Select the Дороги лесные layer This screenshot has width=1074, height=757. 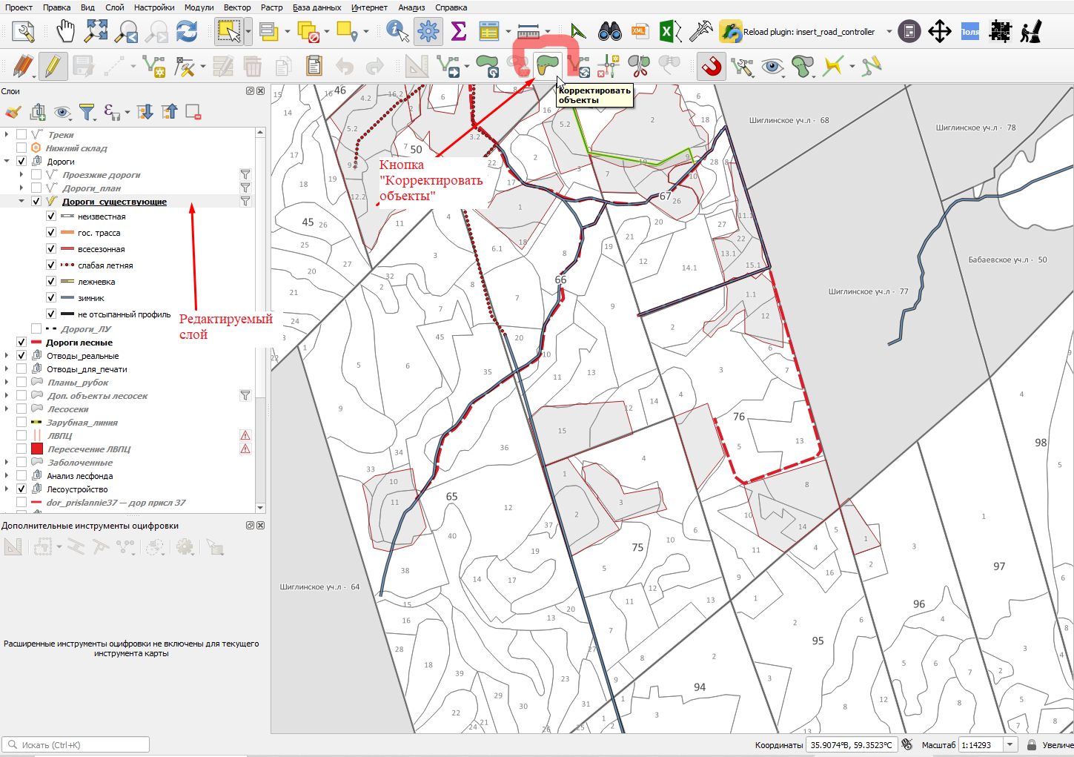pyautogui.click(x=79, y=343)
